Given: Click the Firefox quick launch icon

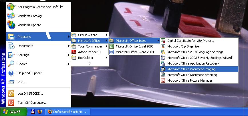Looking at the screenshot, I should point(40,111).
